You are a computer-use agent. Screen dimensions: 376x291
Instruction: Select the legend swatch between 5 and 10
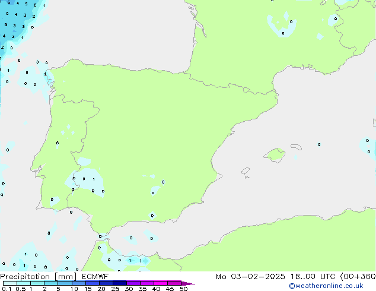coord(66,283)
